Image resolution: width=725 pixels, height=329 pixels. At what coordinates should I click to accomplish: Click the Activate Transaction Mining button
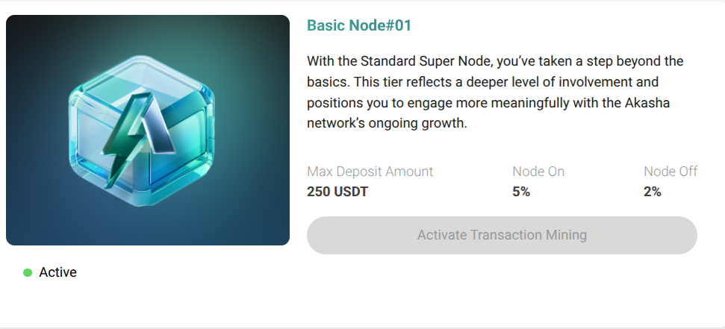pyautogui.click(x=502, y=235)
